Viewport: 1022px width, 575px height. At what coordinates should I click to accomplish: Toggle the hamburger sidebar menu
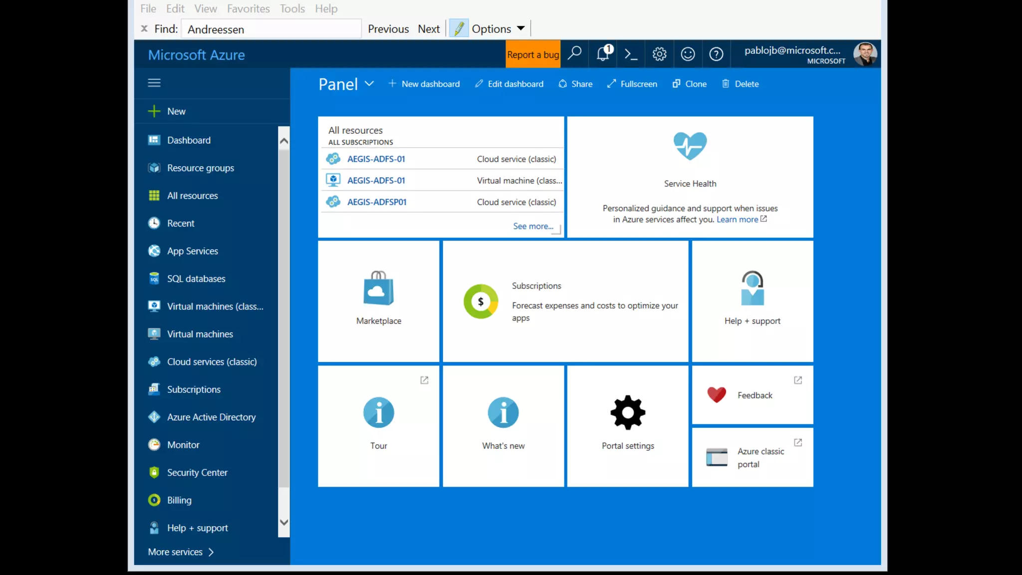pos(154,83)
